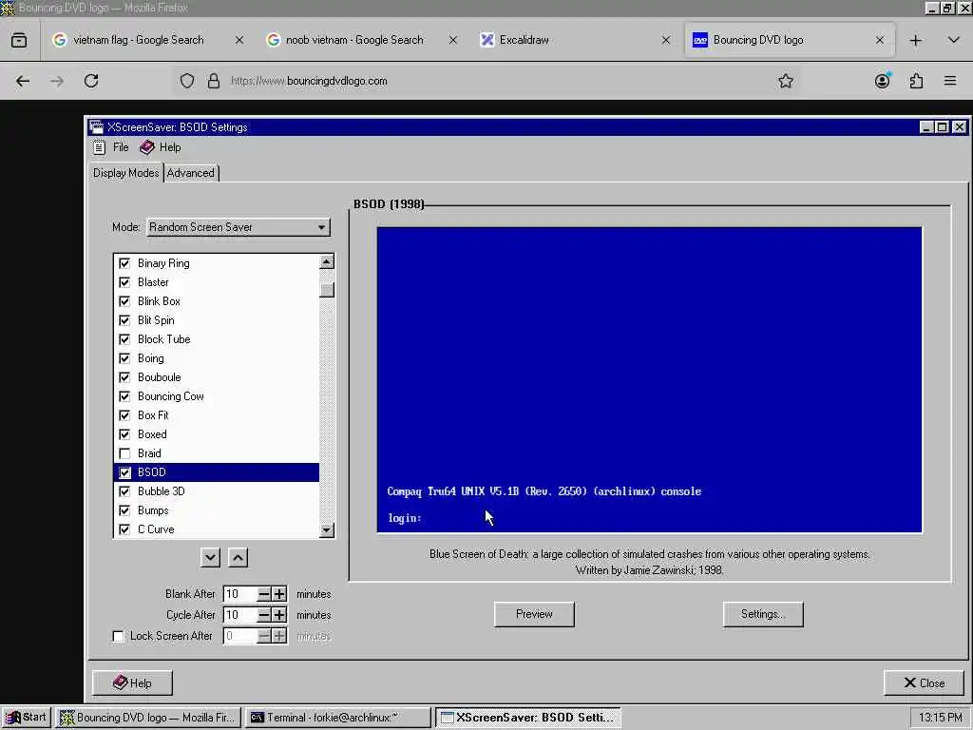Click the Blank After minutes field
This screenshot has height=730, width=973.
[239, 594]
